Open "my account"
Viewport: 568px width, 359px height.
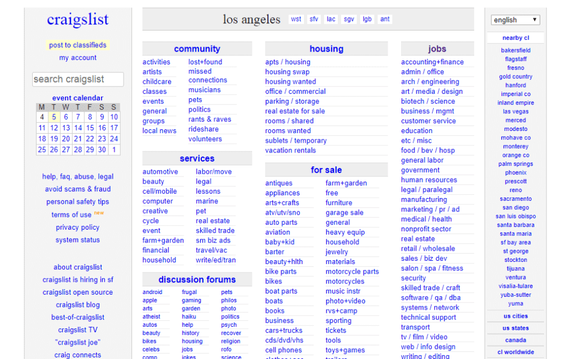[x=77, y=57]
